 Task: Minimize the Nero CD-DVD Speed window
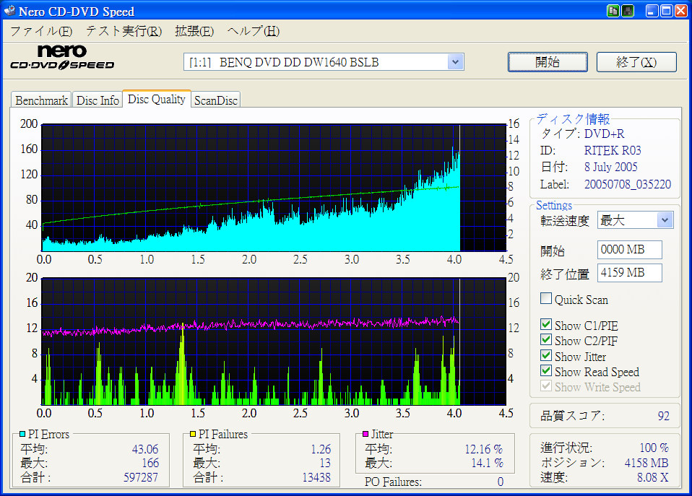tap(652, 11)
